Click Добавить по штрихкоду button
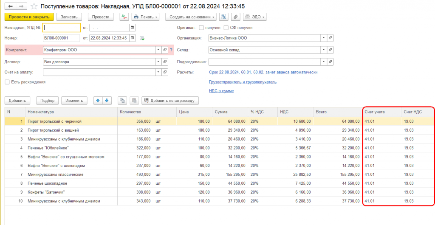 pyautogui.click(x=170, y=101)
